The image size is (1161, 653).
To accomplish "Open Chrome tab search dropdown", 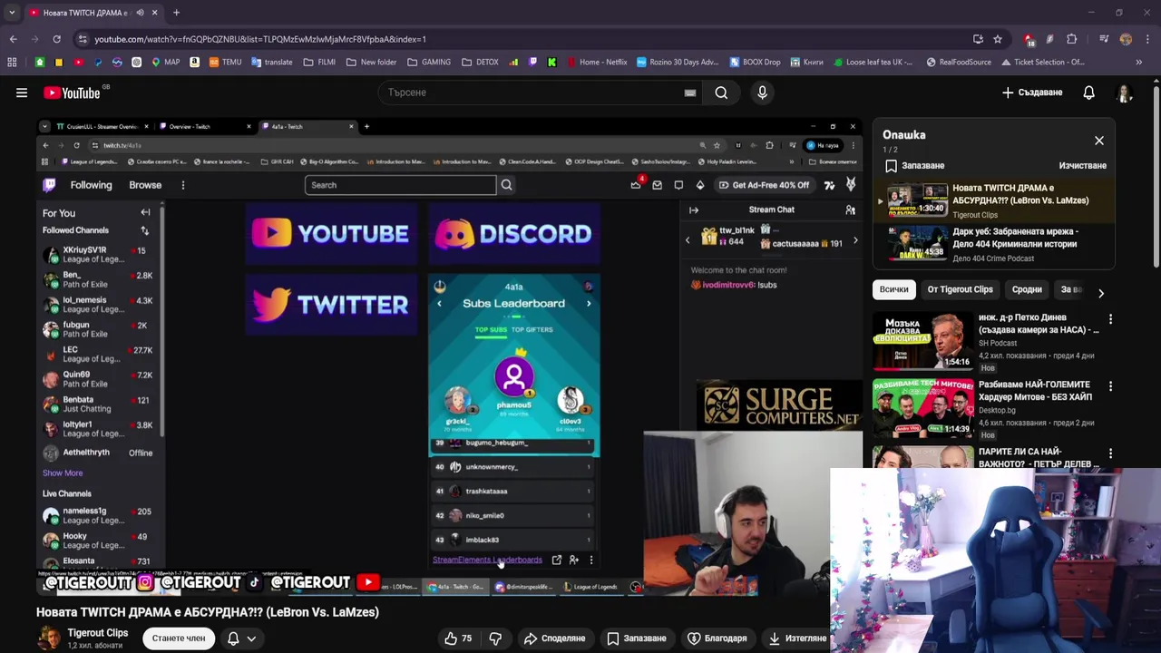I will coord(12,13).
